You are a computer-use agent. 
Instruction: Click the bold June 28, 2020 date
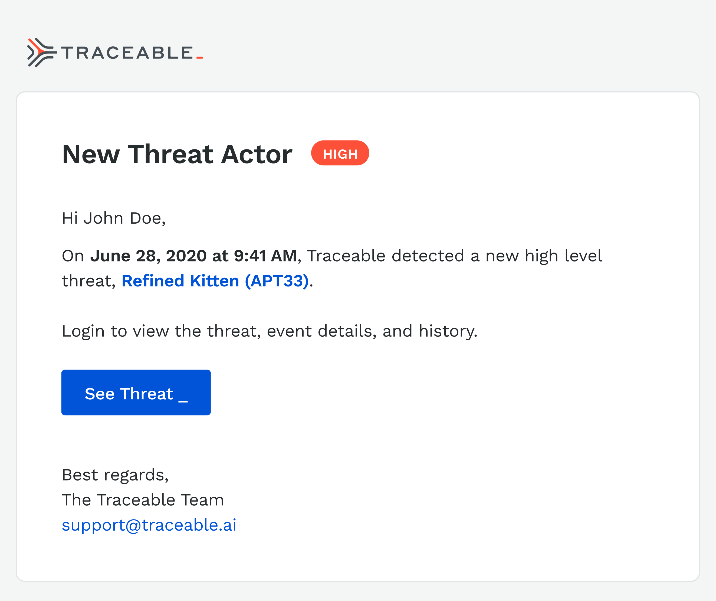[x=148, y=256]
